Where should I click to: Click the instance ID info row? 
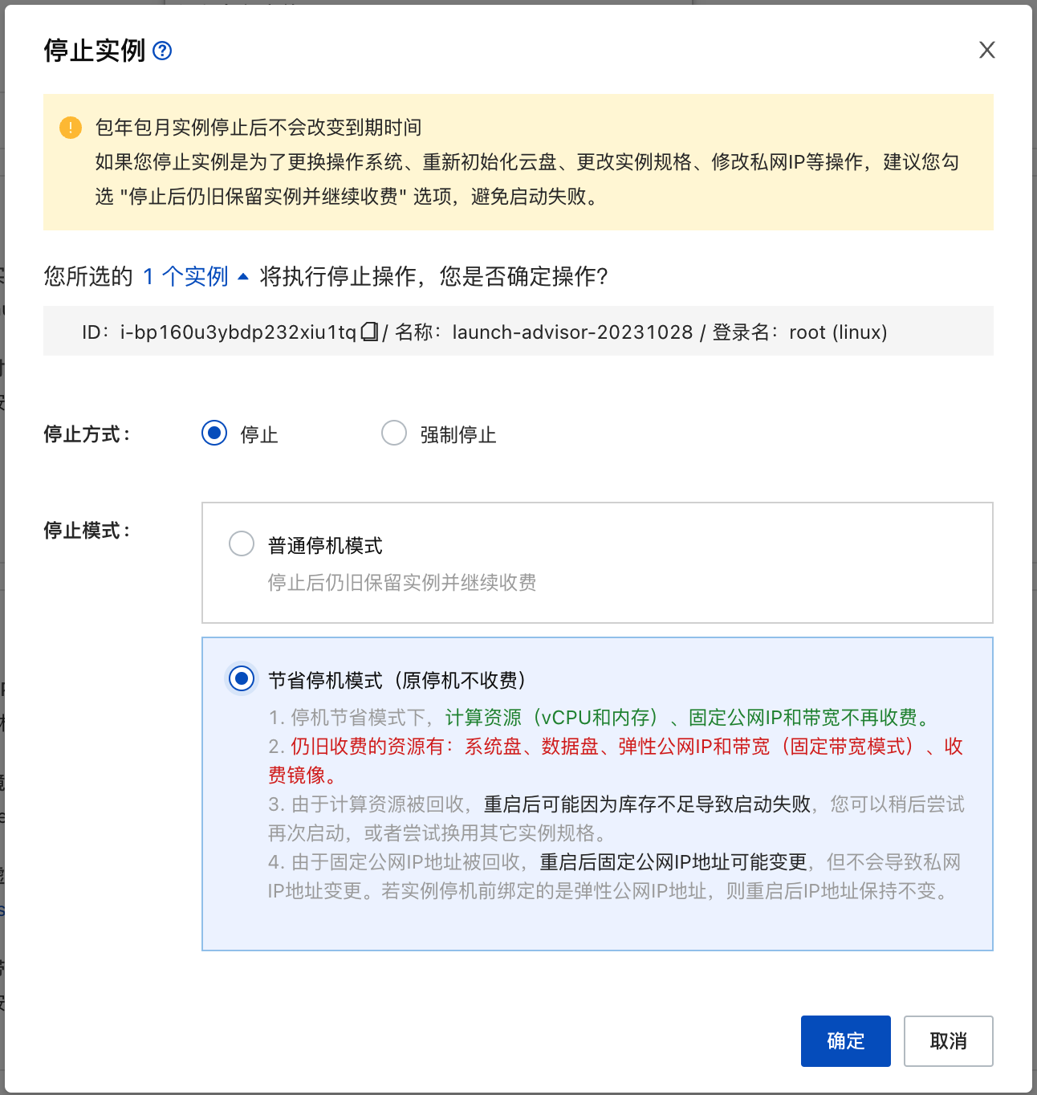518,331
